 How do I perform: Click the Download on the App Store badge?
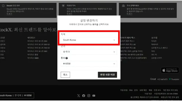click(x=170, y=70)
